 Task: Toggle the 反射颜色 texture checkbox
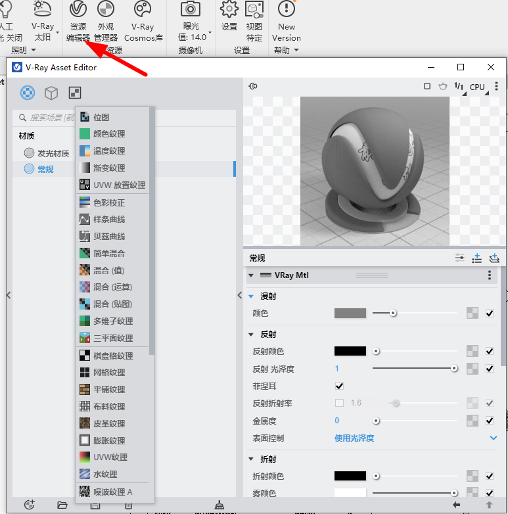pos(490,352)
